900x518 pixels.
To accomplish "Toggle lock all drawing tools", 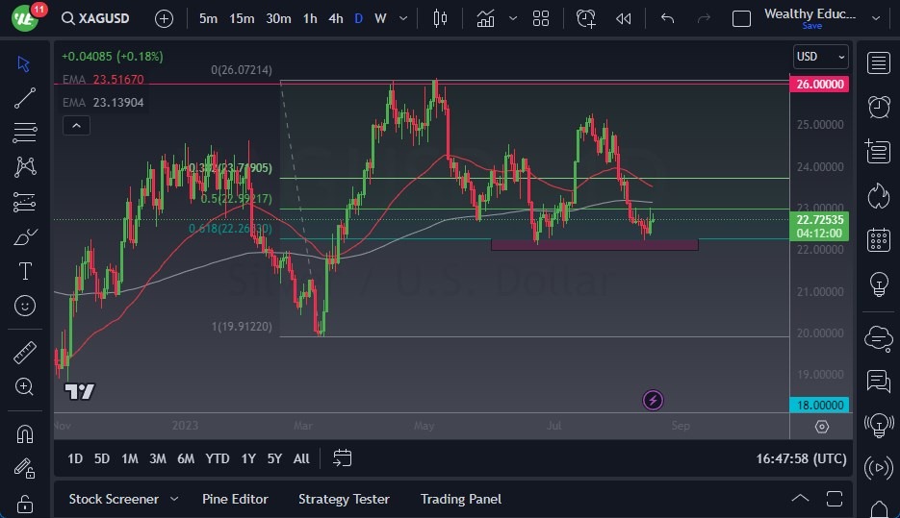I will click(x=25, y=503).
